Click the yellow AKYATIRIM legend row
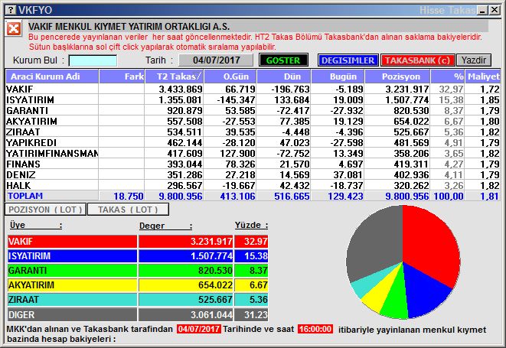The height and width of the screenshot is (348, 506). (138, 285)
